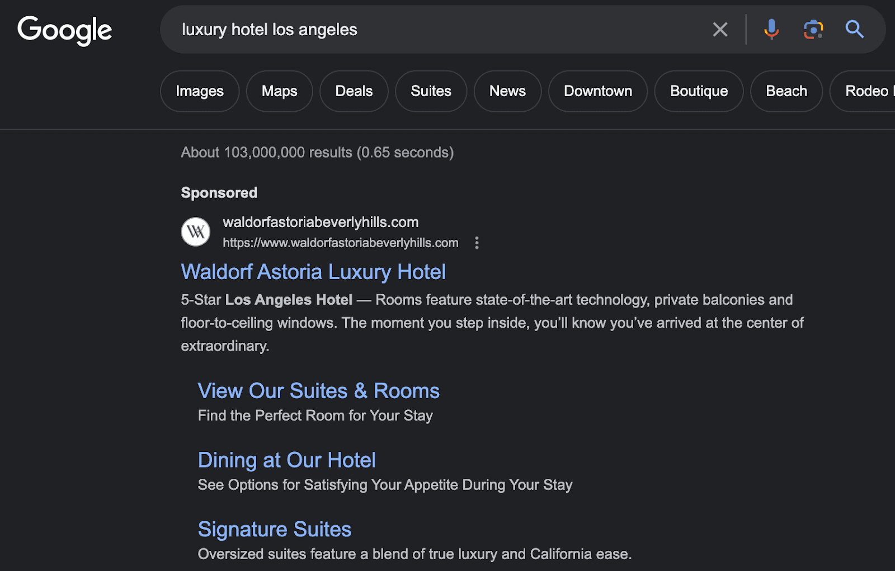Click the Waldorf Astoria site favicon

(x=195, y=232)
